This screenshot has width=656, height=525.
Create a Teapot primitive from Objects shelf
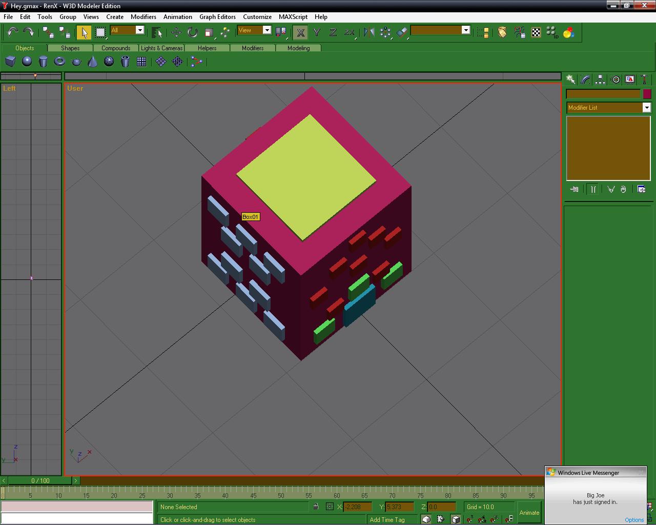coord(76,62)
